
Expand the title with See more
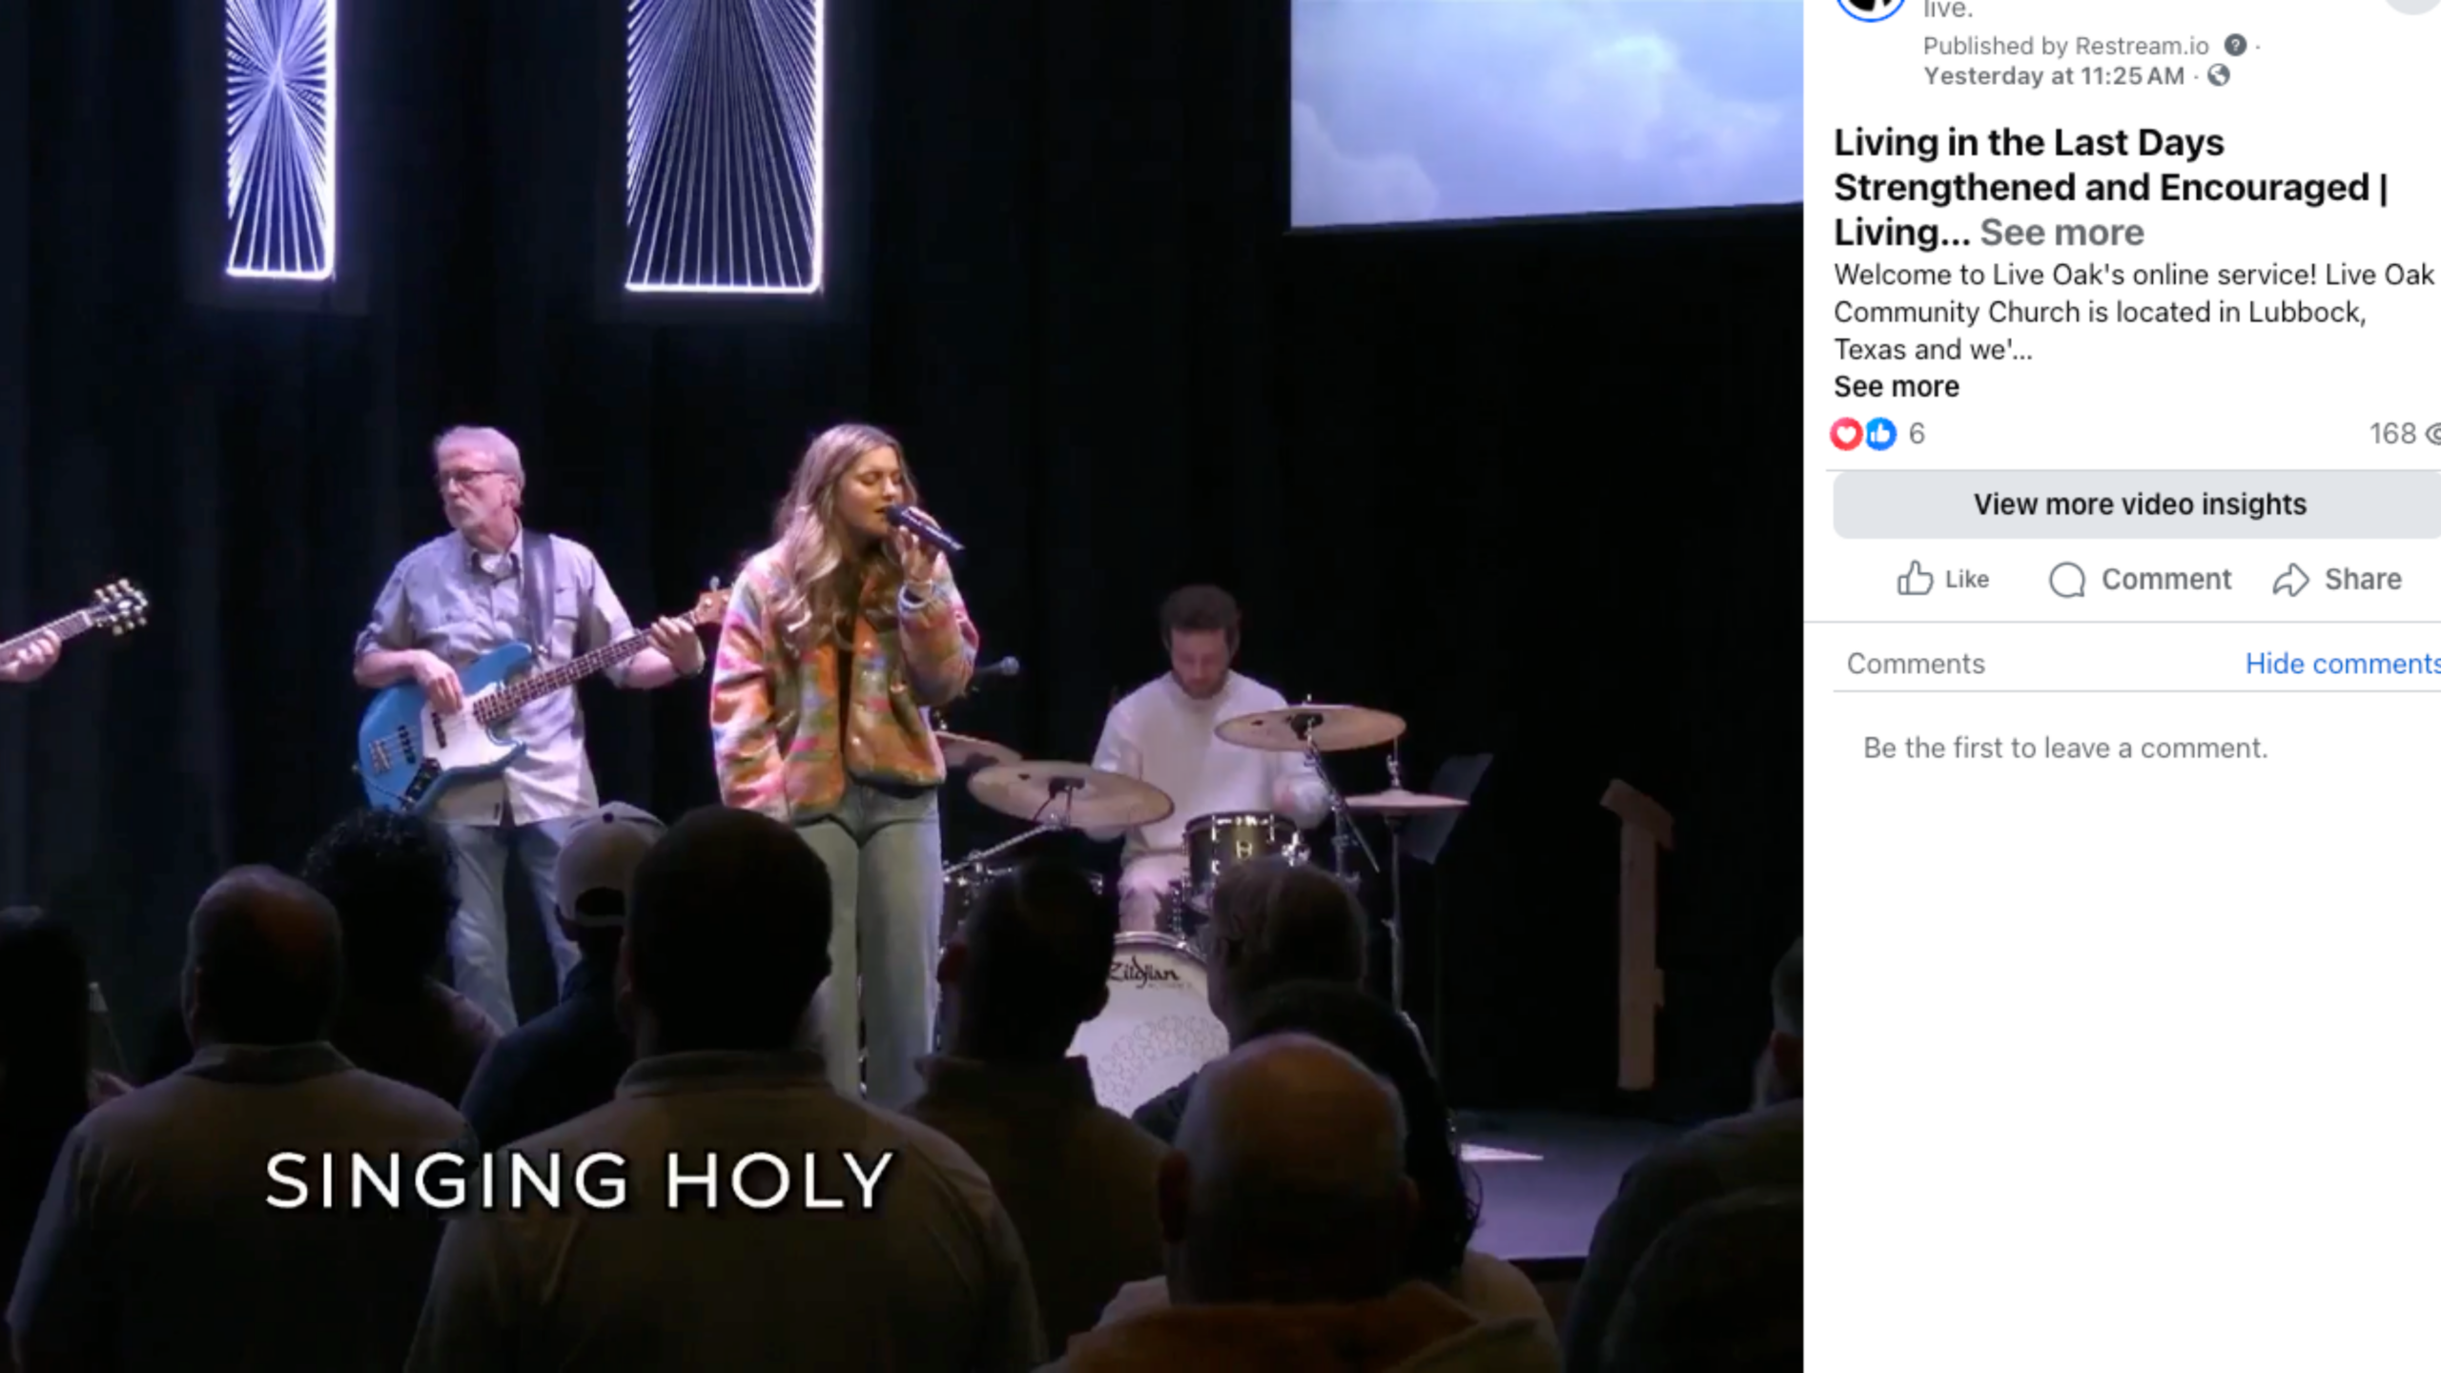pyautogui.click(x=2062, y=233)
